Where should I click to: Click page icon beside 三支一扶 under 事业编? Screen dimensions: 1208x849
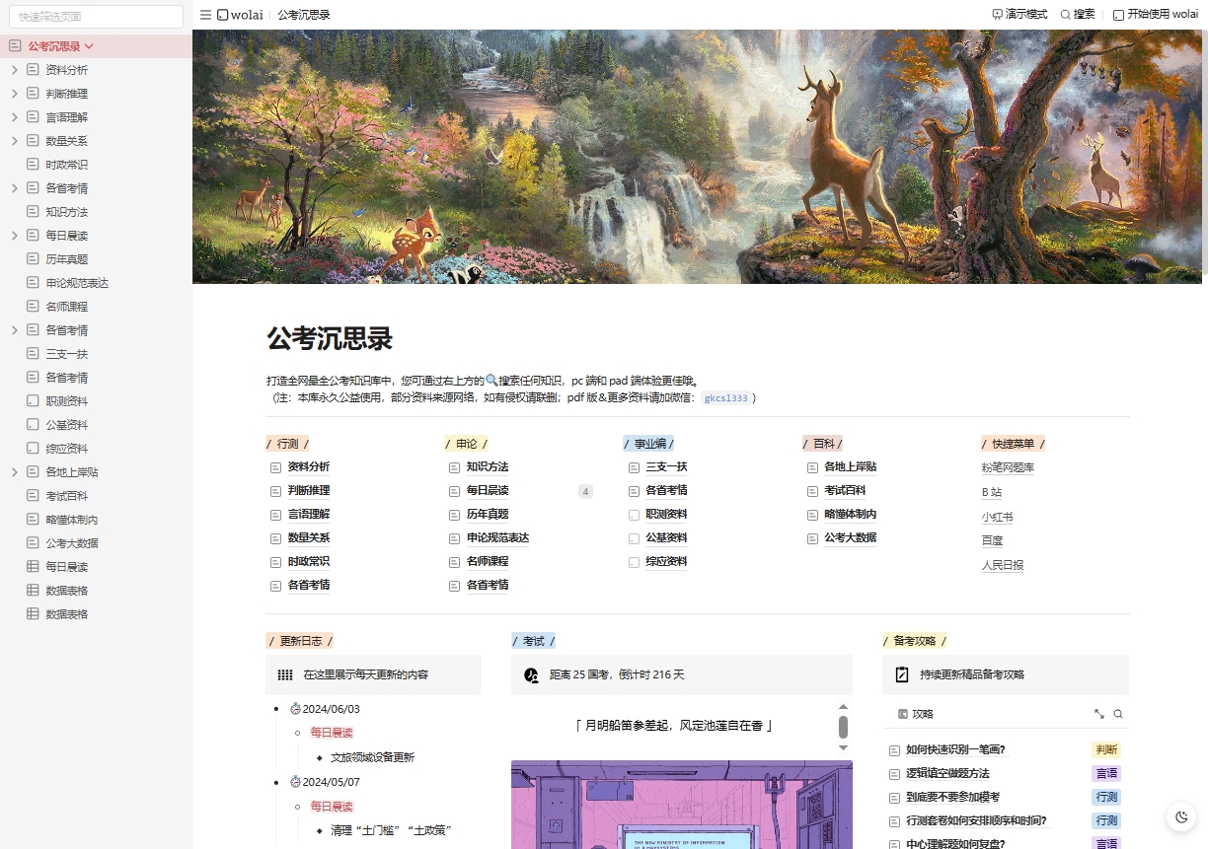[x=634, y=467]
